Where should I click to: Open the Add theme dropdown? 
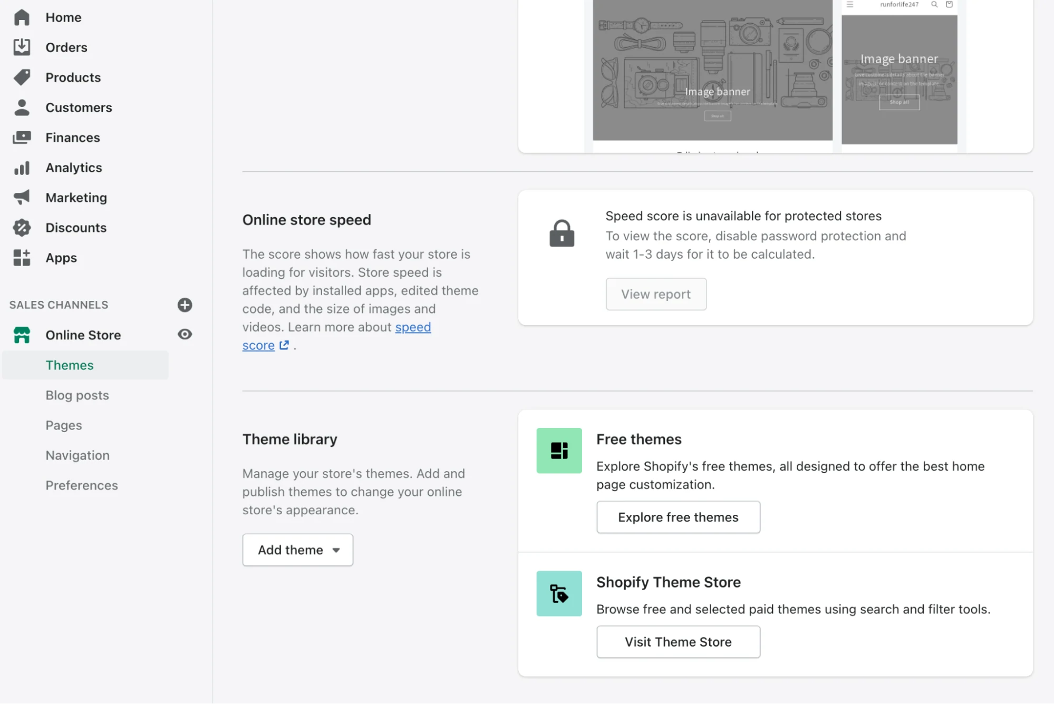tap(297, 550)
